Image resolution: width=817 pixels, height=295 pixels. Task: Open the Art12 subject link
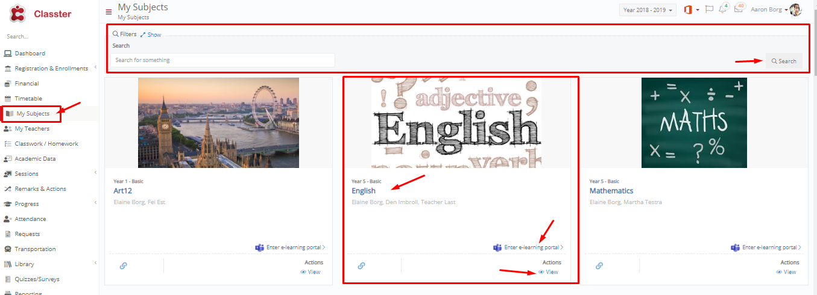pos(122,191)
